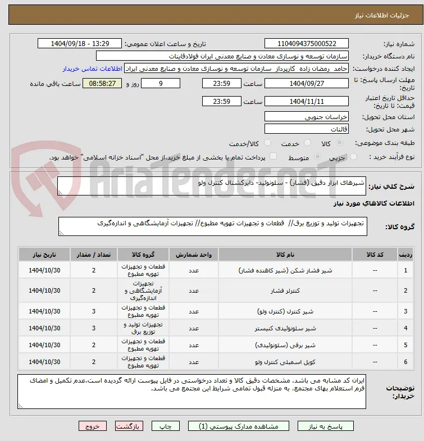Image resolution: width=424 pixels, height=441 pixels.
Task: Click row item کنترلر فشار
Action: 285,290
